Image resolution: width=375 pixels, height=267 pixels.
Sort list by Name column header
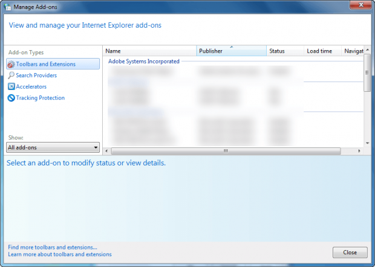pyautogui.click(x=150, y=51)
